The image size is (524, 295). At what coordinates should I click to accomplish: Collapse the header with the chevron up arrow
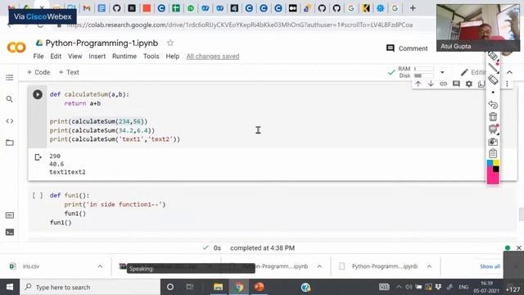(x=509, y=72)
